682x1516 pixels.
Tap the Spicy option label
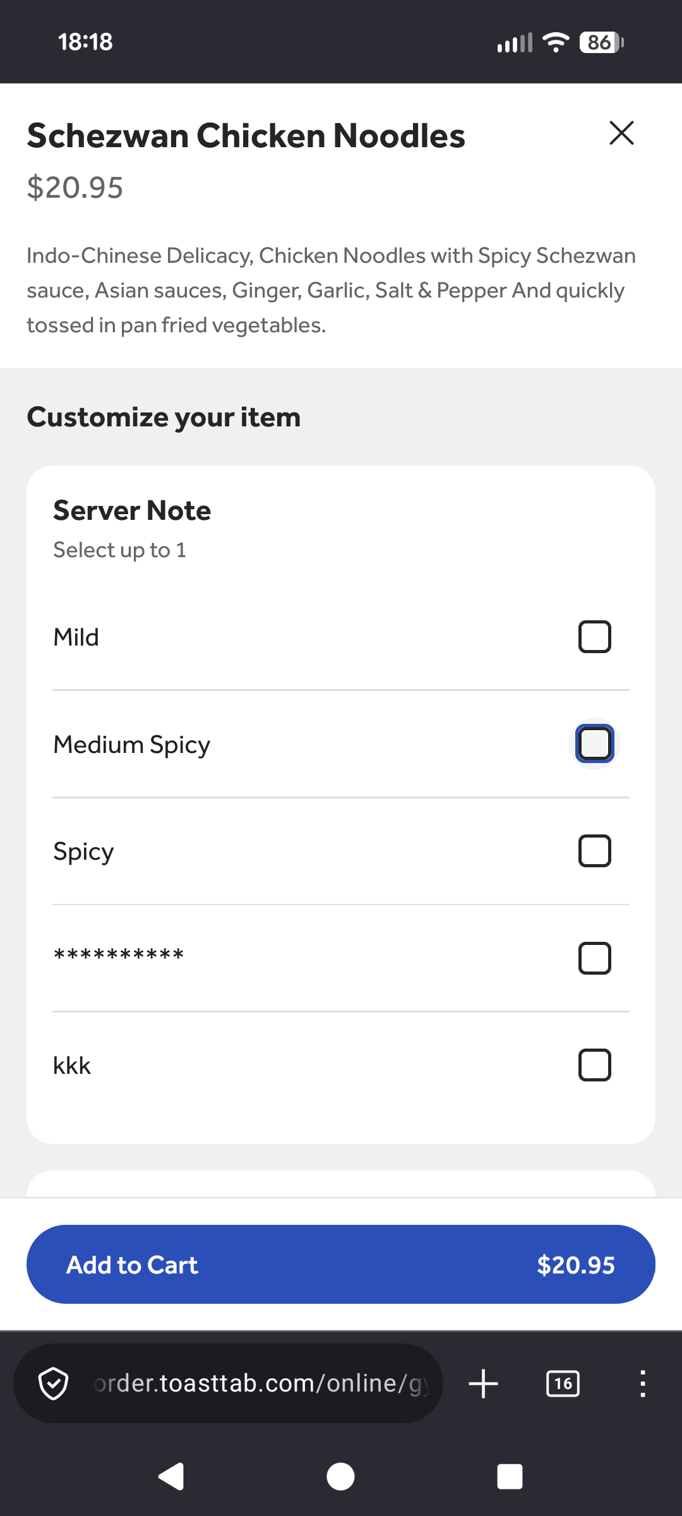[x=84, y=851]
